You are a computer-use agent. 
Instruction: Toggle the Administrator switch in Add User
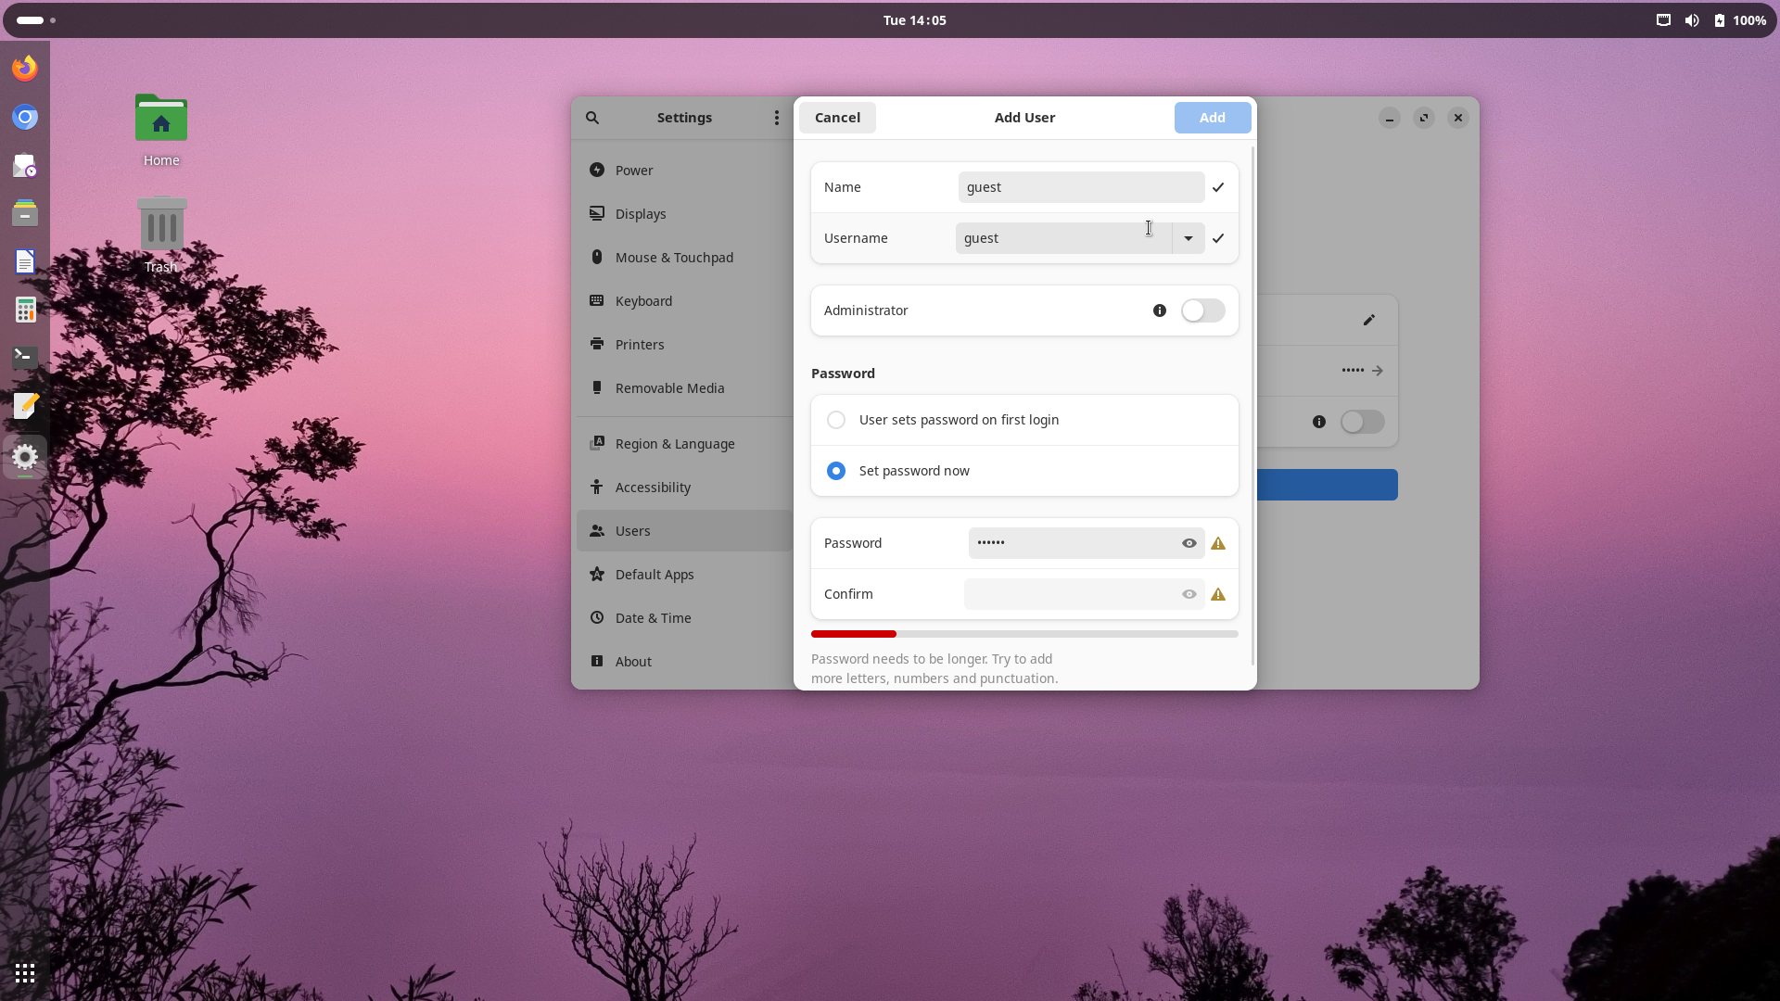(x=1203, y=310)
